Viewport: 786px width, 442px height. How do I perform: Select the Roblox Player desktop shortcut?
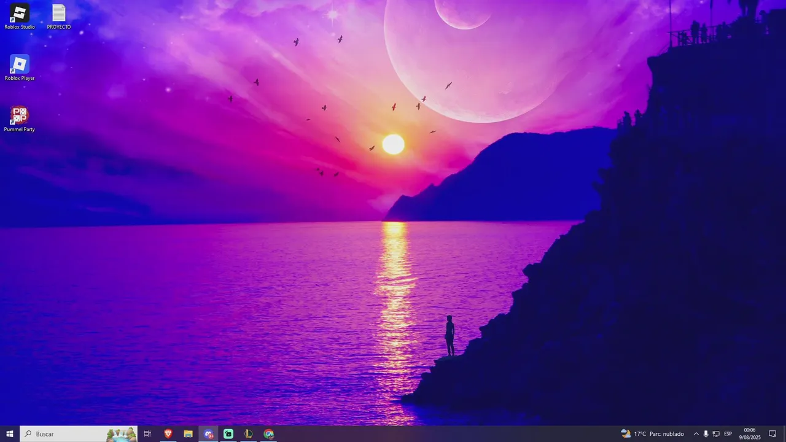(20, 68)
